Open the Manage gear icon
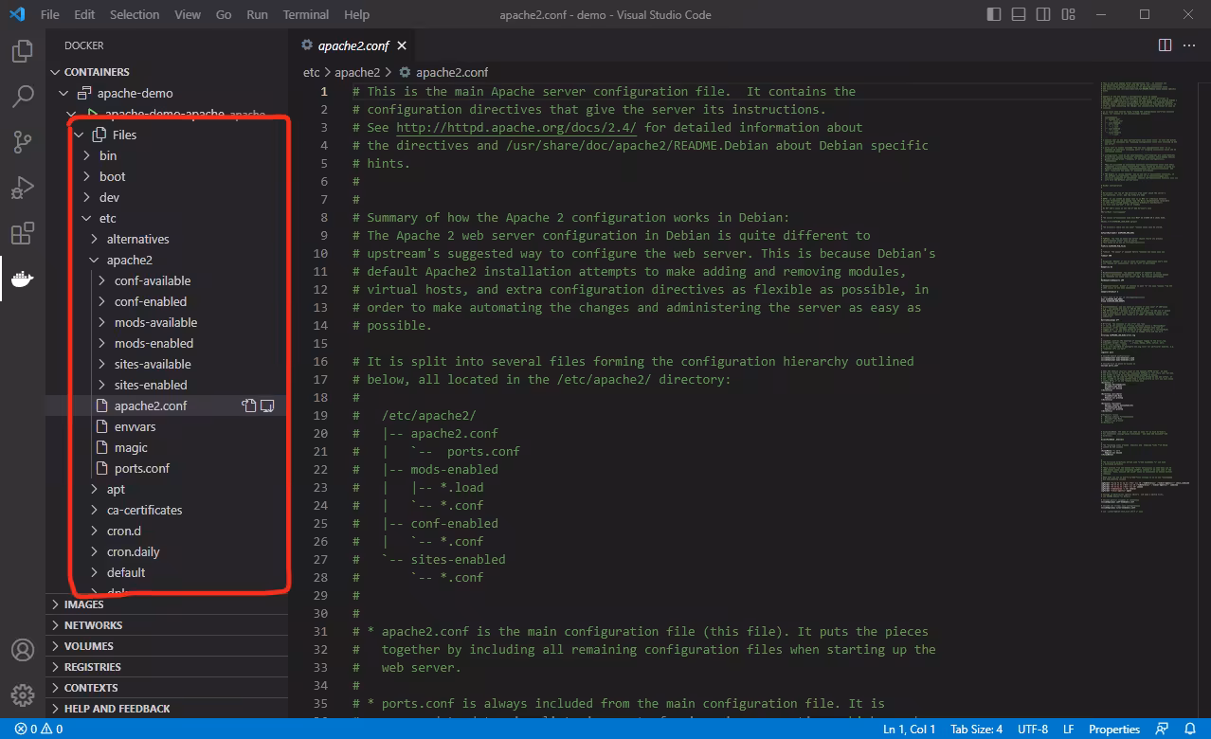 point(23,694)
